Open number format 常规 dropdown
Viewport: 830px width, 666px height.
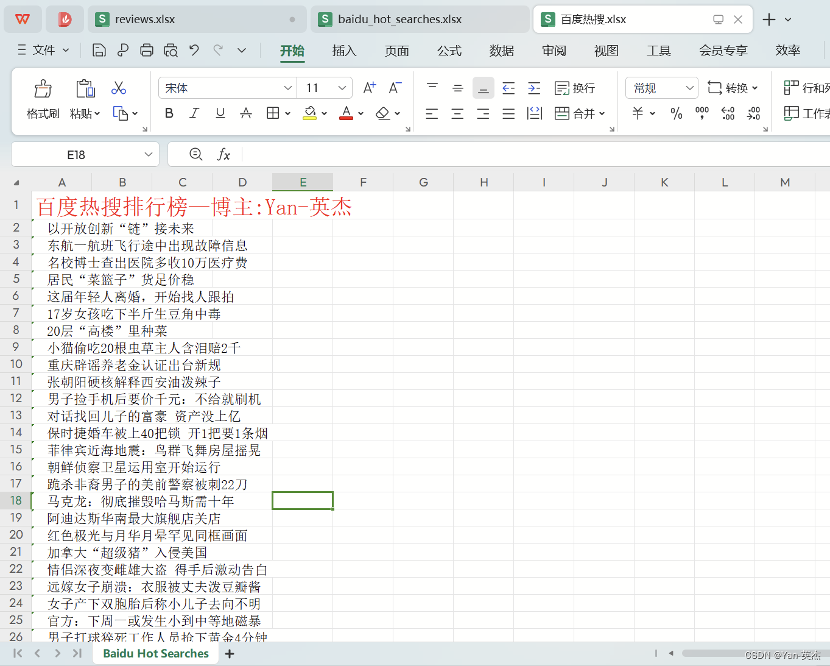tap(689, 88)
